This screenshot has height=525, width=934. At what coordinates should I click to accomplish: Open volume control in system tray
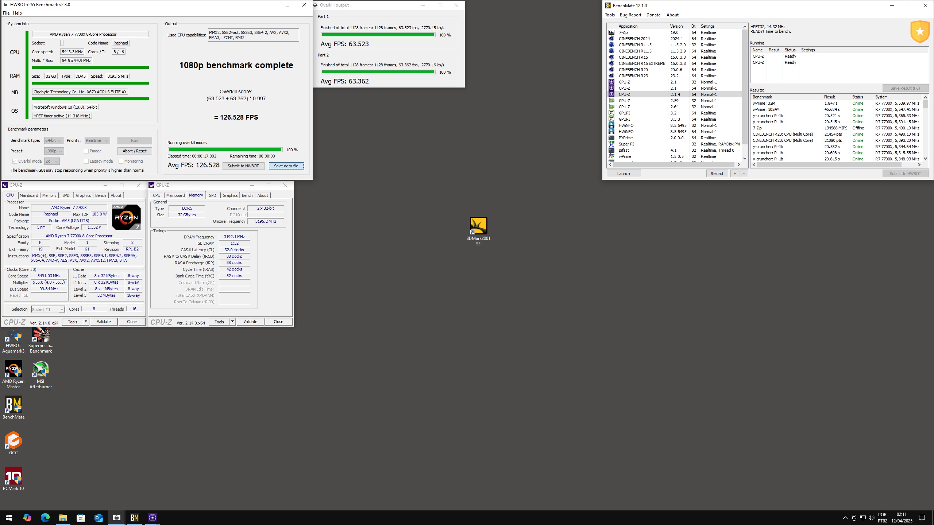[871, 518]
